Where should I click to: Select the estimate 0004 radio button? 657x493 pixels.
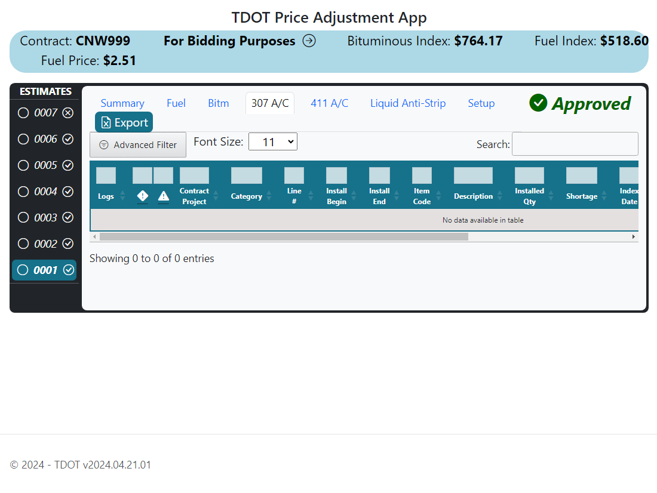coord(23,192)
